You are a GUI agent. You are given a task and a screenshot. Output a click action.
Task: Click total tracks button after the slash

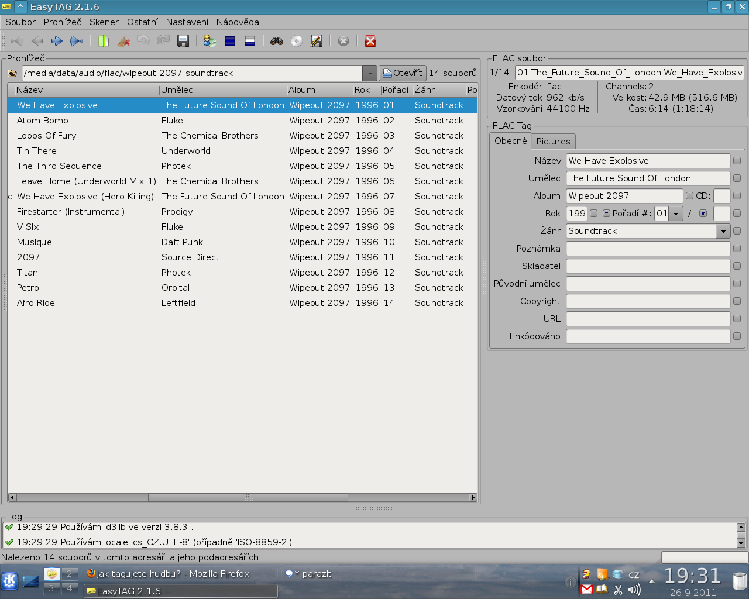(703, 214)
